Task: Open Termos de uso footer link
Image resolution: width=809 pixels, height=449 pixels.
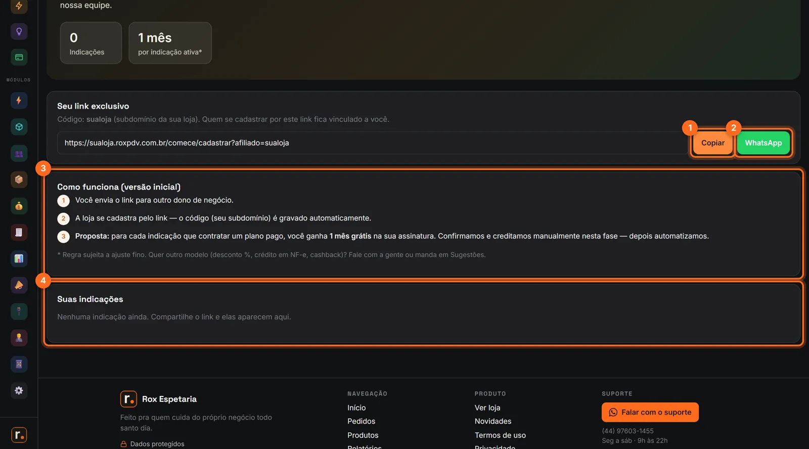Action: (x=500, y=435)
